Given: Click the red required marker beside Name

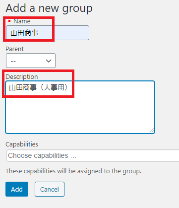Looking at the screenshot, I should coord(9,21).
